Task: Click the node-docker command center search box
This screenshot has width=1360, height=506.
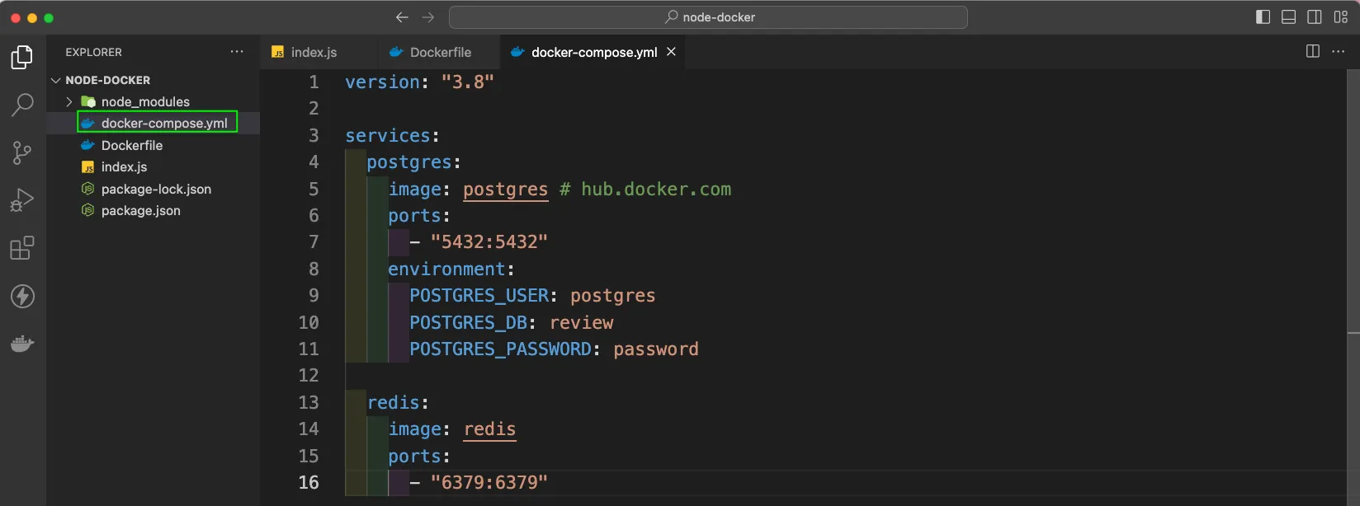Action: pos(708,17)
